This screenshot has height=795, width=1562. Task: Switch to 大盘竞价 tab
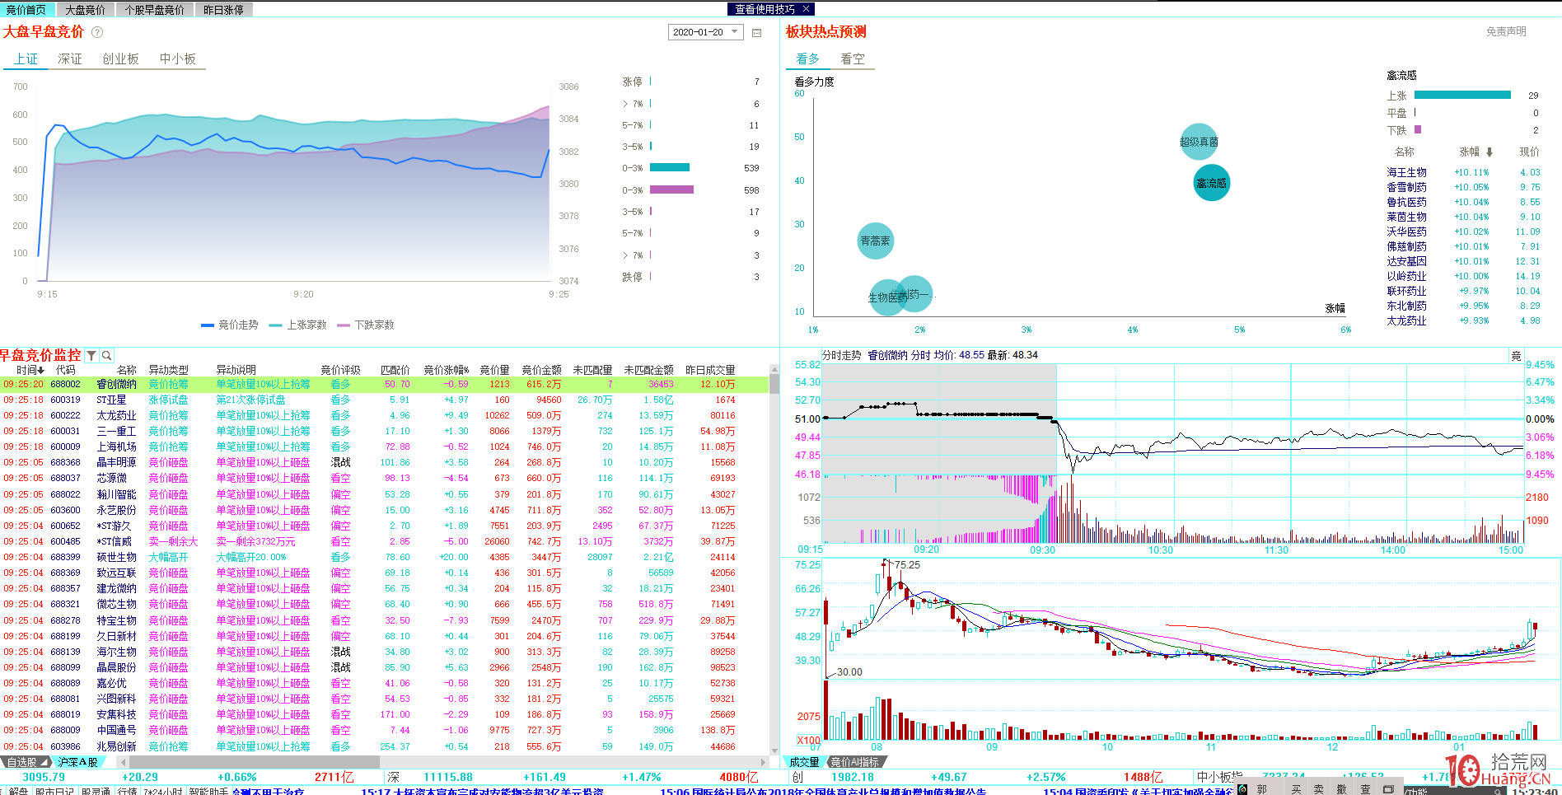click(86, 10)
